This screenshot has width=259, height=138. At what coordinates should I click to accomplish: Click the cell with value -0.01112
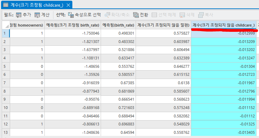point(224,116)
